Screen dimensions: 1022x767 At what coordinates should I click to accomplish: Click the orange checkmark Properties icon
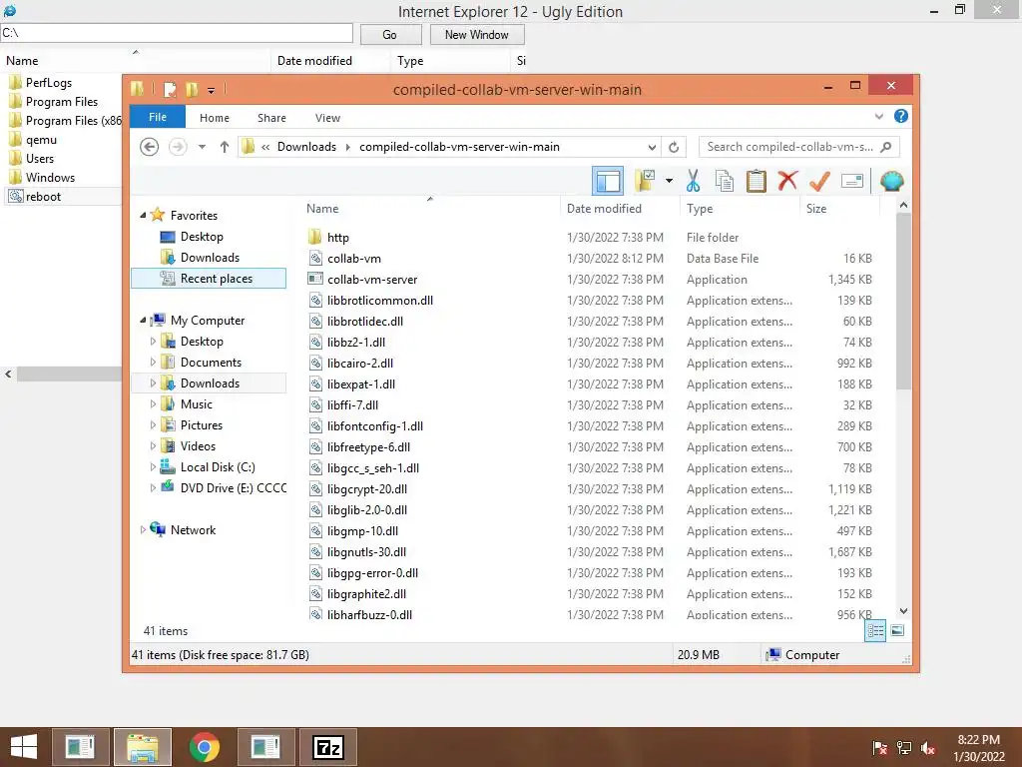(819, 181)
